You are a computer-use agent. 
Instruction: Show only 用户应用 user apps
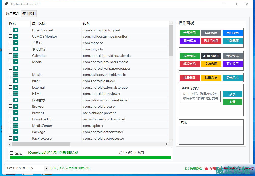click(232, 33)
